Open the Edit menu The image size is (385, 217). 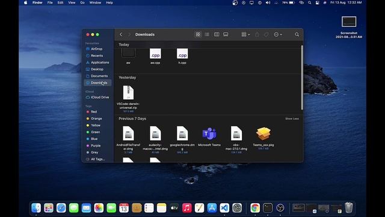click(60, 2)
